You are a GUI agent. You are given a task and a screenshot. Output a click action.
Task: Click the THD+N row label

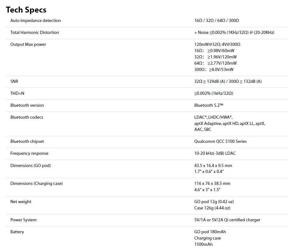(17, 94)
